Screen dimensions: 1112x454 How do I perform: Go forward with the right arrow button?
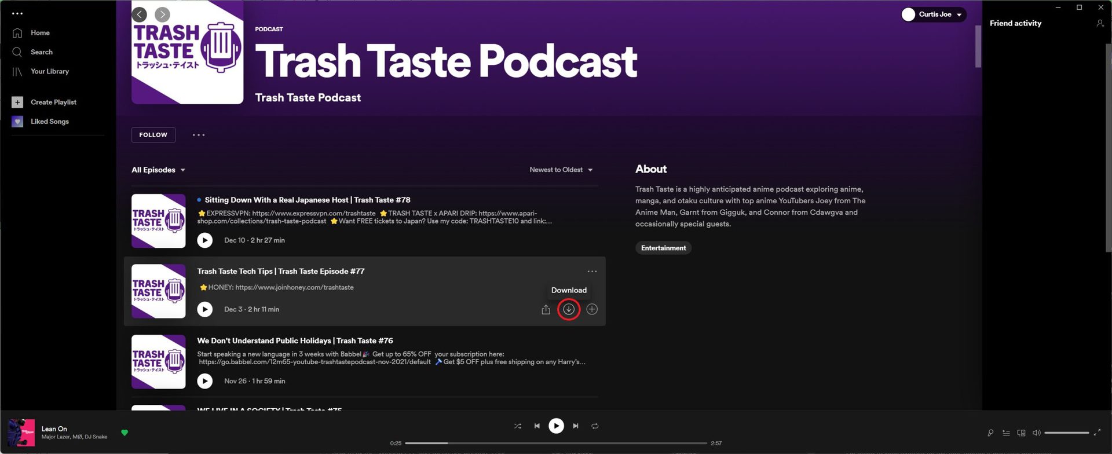pyautogui.click(x=163, y=14)
